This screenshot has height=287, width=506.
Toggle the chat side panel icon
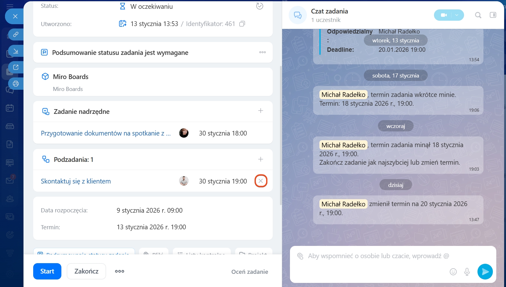[493, 15]
